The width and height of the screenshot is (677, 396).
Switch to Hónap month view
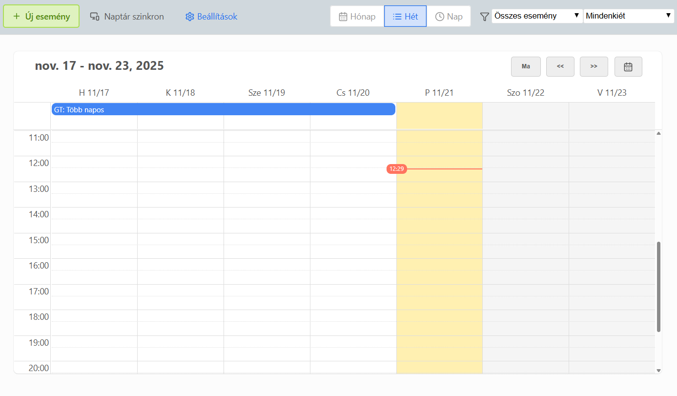tap(357, 17)
